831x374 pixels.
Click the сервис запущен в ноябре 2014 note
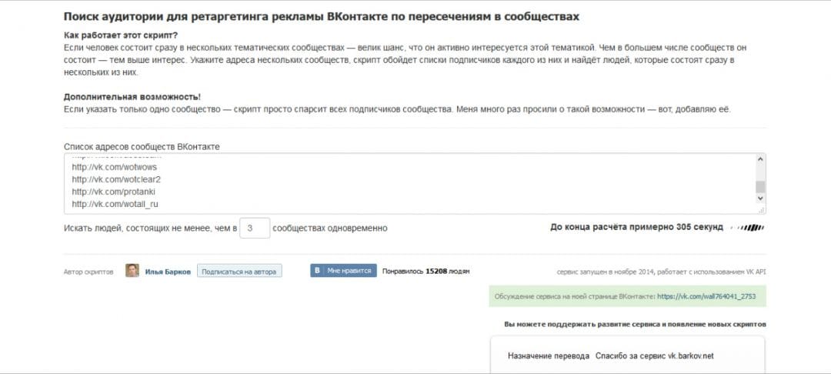[x=661, y=272]
